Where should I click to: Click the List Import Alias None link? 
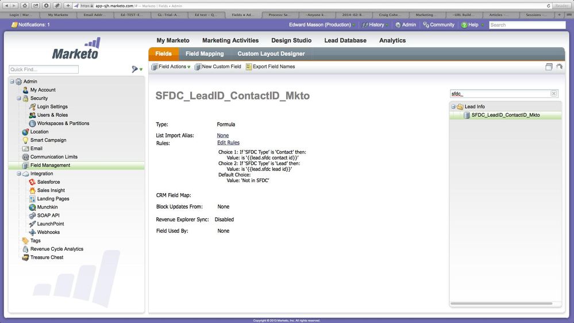pos(222,136)
